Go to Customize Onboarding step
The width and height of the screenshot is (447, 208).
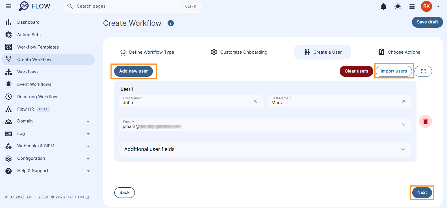tap(239, 52)
